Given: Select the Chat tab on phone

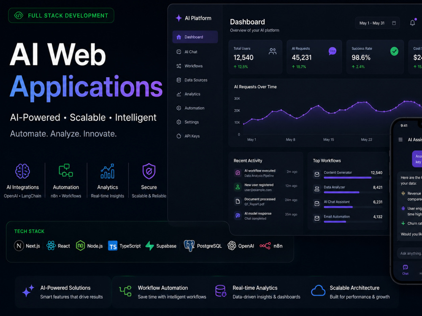Looking at the screenshot, I should click(x=405, y=270).
